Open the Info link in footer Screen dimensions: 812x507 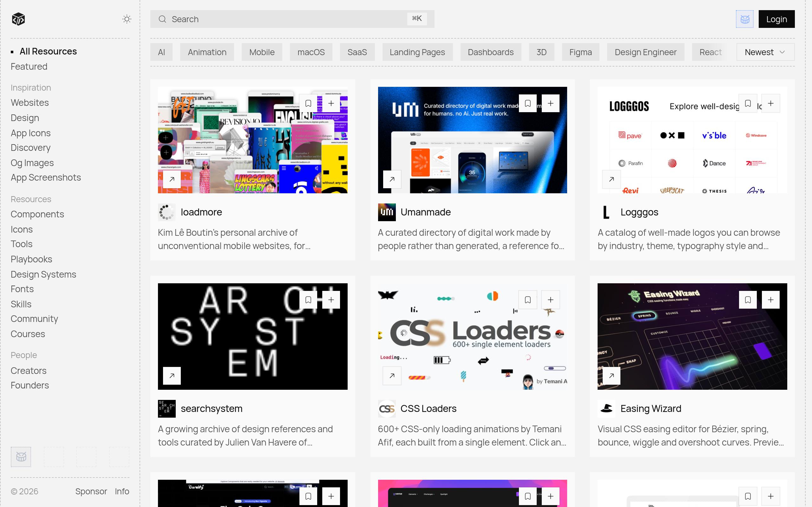tap(122, 491)
